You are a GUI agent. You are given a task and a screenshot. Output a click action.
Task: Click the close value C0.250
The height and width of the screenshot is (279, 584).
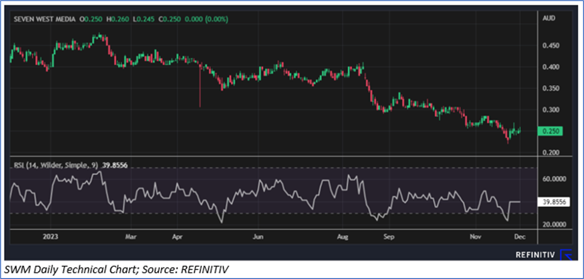coord(169,19)
